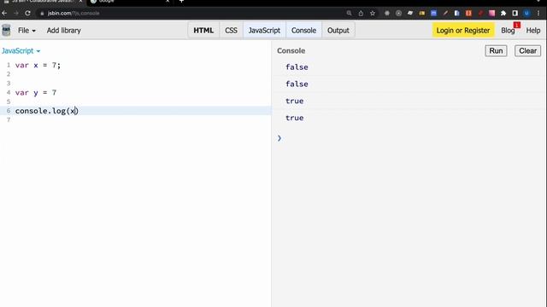This screenshot has width=547, height=307.
Task: Open the File dropdown menu
Action: click(x=26, y=31)
